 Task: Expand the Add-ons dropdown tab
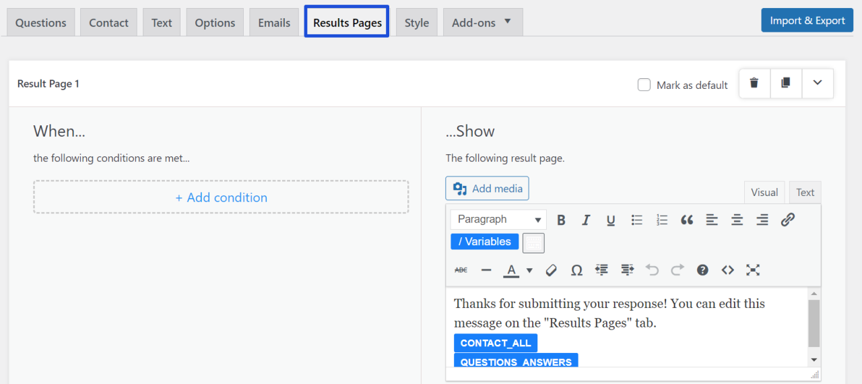click(x=483, y=23)
